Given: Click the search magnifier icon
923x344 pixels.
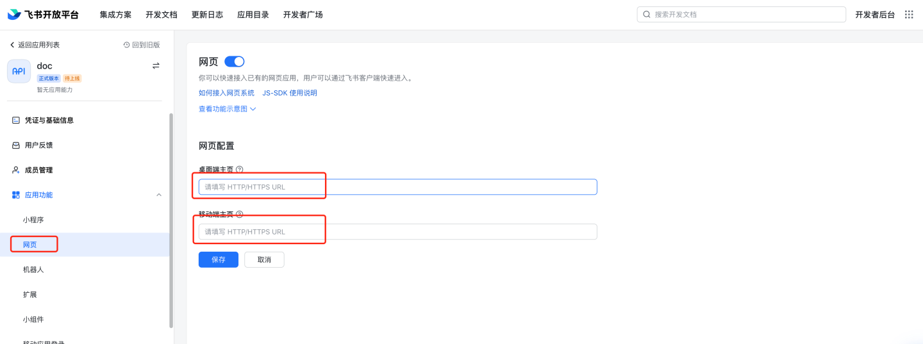Looking at the screenshot, I should tap(646, 15).
